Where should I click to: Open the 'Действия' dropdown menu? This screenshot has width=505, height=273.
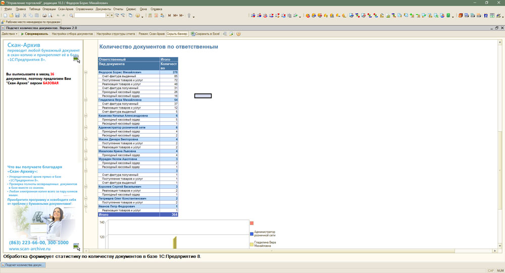[x=10, y=34]
